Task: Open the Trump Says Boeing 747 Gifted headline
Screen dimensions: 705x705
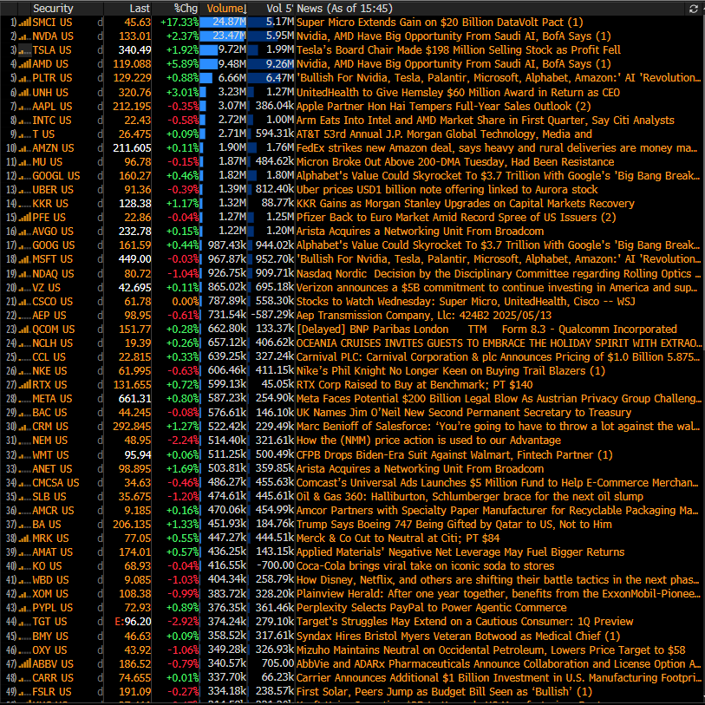Action: tap(454, 525)
